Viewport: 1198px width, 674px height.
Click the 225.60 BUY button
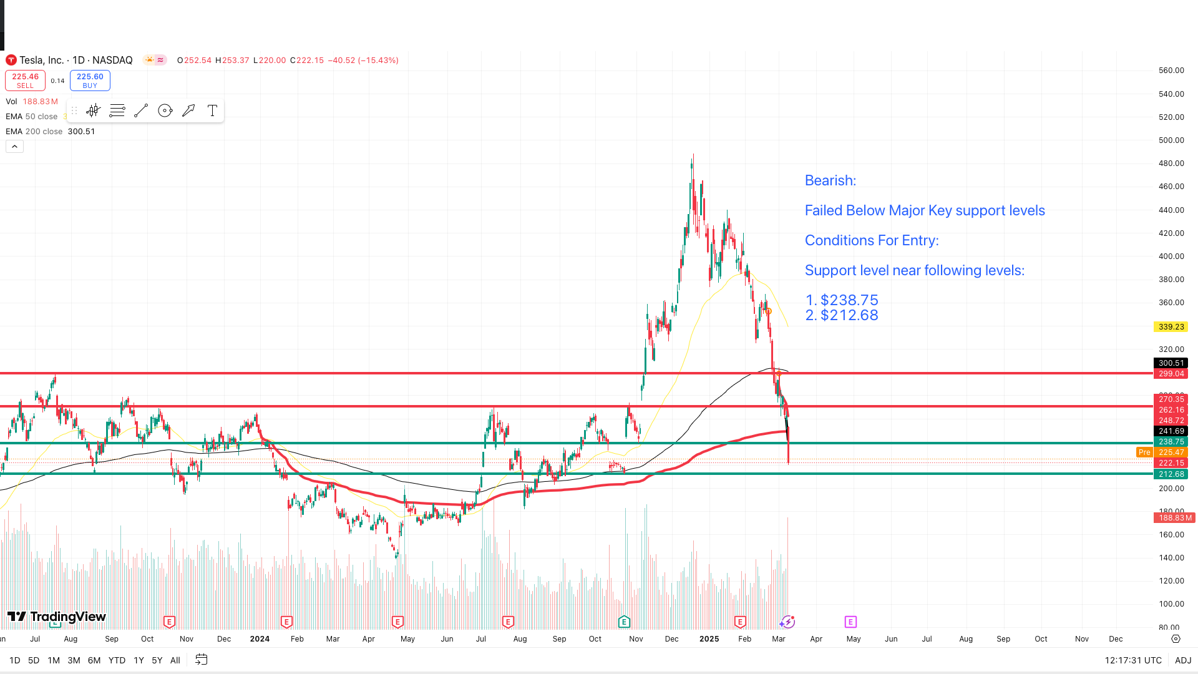click(90, 81)
